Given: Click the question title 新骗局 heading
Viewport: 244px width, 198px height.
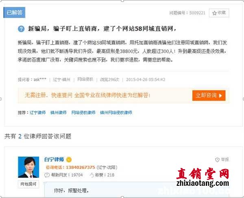Looking at the screenshot, I should pos(102,29).
